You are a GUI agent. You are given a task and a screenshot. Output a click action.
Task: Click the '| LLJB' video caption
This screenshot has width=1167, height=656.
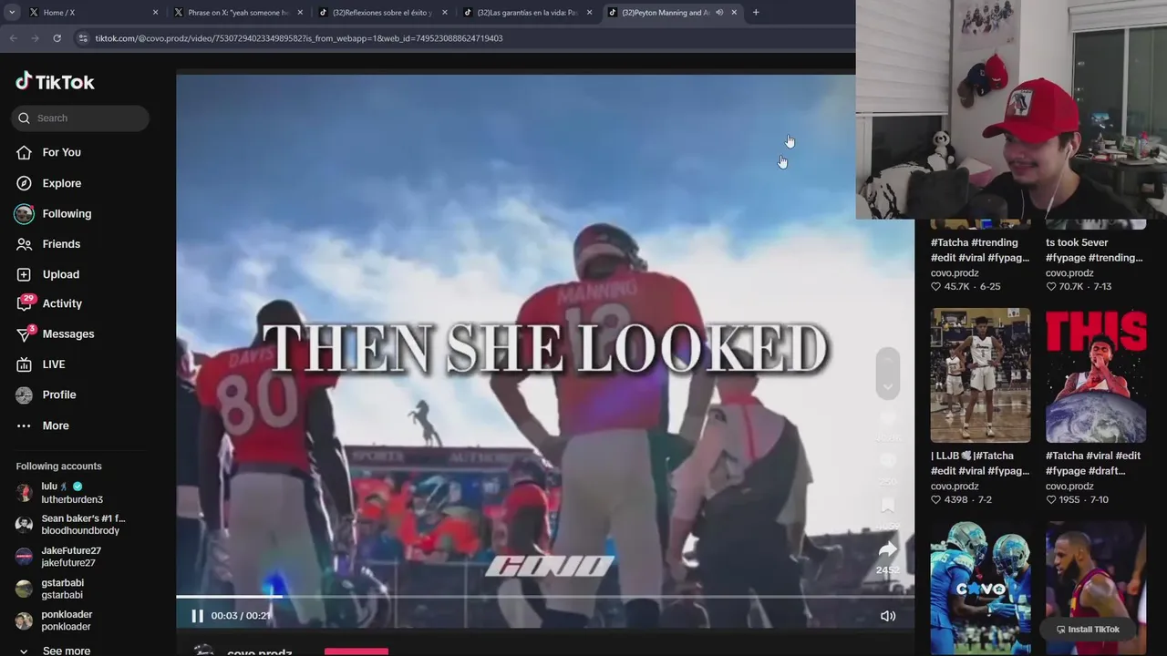tap(980, 463)
